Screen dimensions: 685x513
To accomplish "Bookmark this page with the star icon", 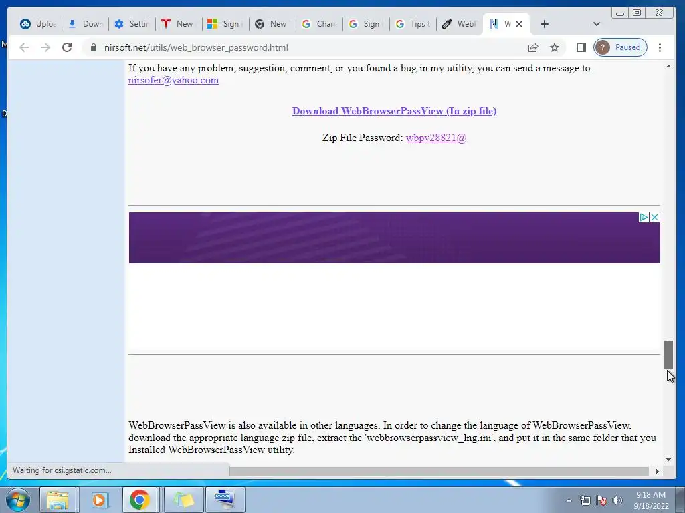I will pos(555,47).
